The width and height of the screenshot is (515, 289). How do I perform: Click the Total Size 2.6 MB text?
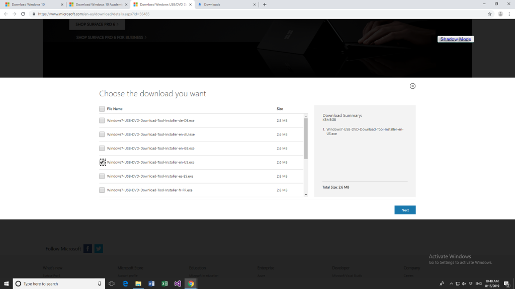[x=335, y=187]
